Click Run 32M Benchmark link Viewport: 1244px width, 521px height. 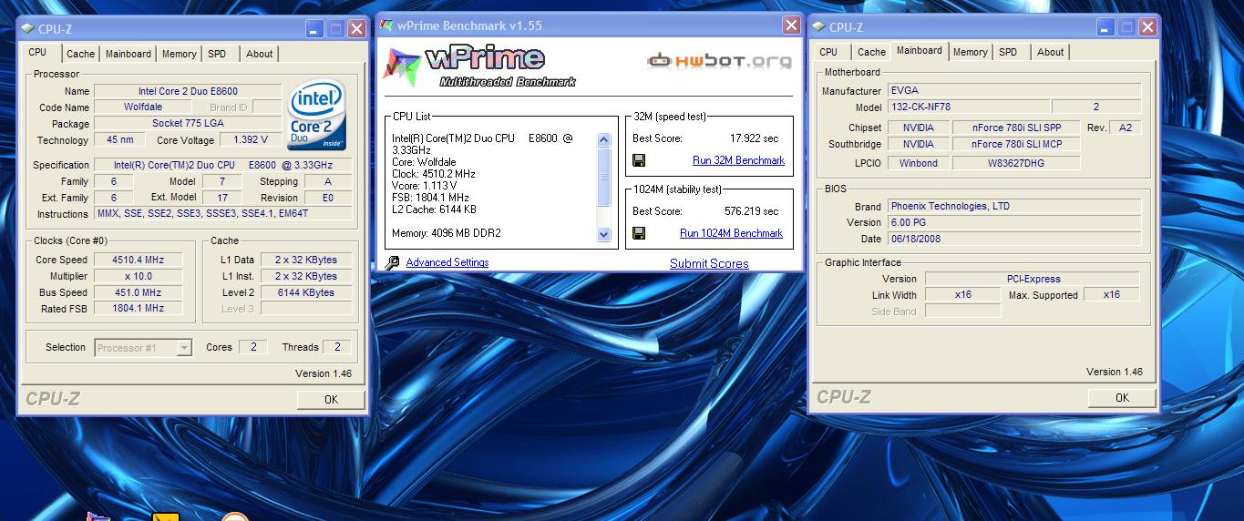pos(738,160)
